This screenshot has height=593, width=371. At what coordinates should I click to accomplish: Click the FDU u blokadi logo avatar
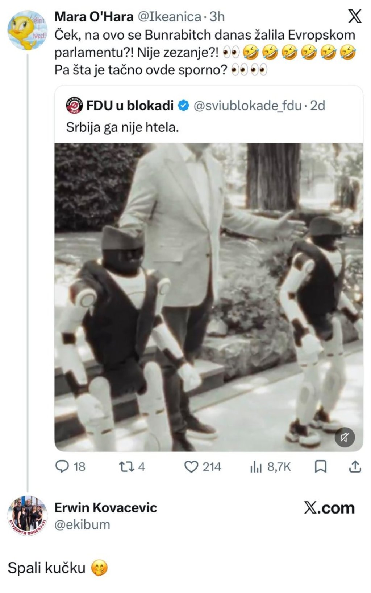coord(74,106)
